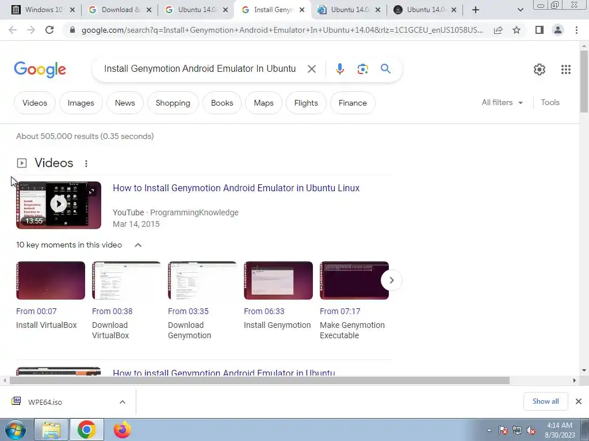The height and width of the screenshot is (441, 589).
Task: Open Google quick settings gear
Action: (540, 69)
